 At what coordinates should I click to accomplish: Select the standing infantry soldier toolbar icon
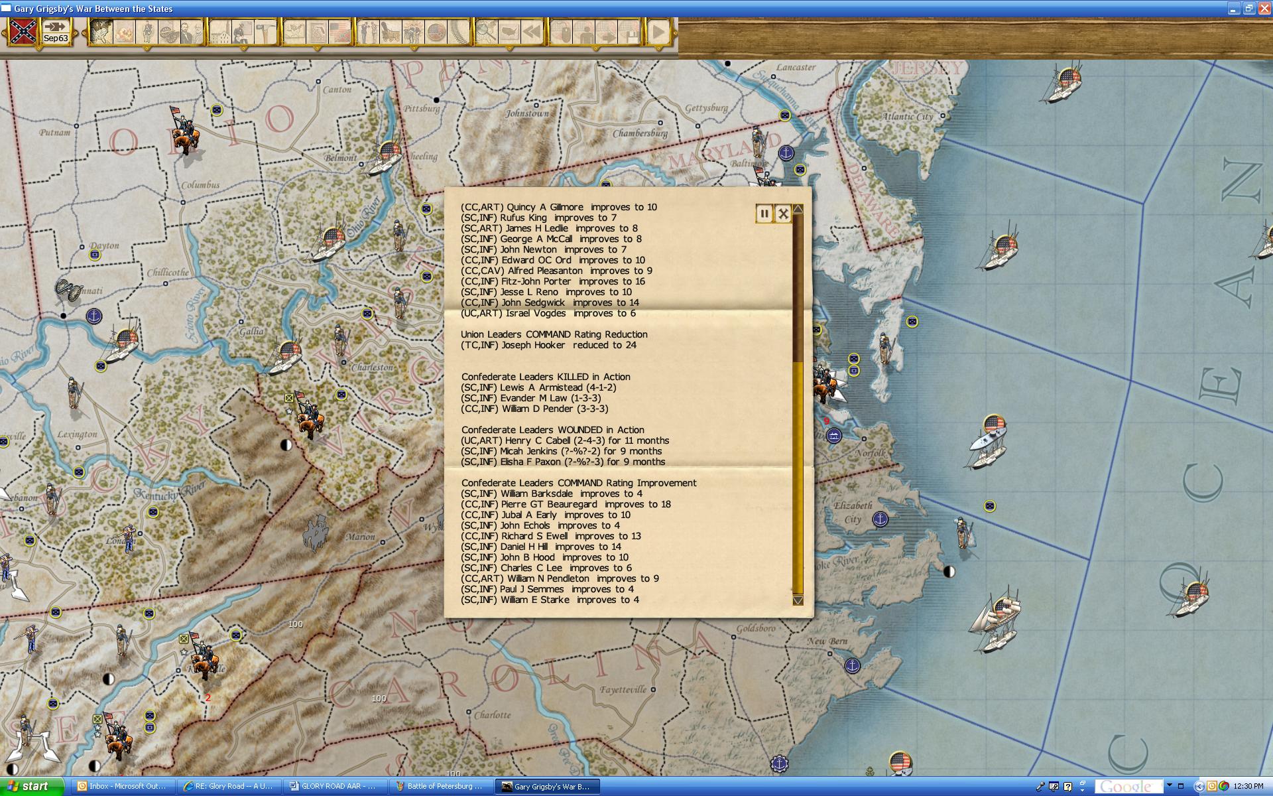point(147,32)
